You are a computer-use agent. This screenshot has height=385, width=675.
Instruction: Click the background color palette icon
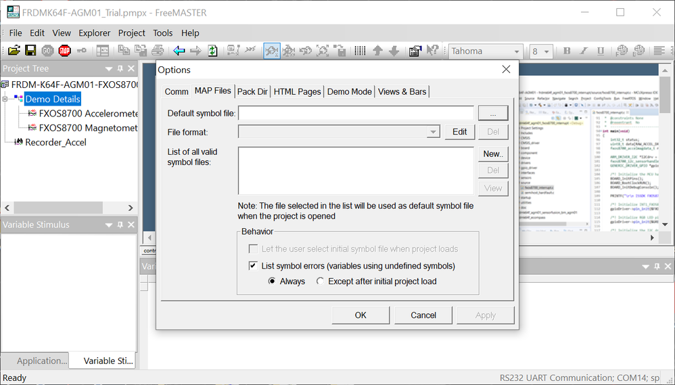click(639, 51)
